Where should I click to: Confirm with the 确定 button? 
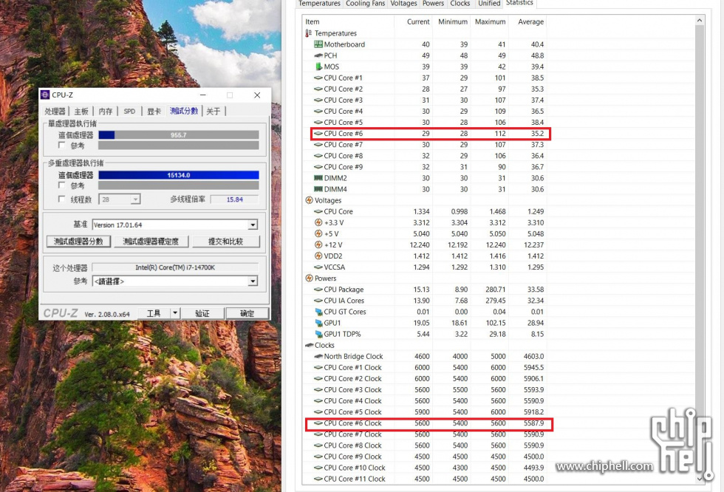tap(247, 313)
